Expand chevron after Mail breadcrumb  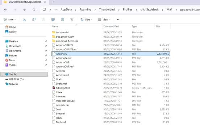[x=176, y=10]
